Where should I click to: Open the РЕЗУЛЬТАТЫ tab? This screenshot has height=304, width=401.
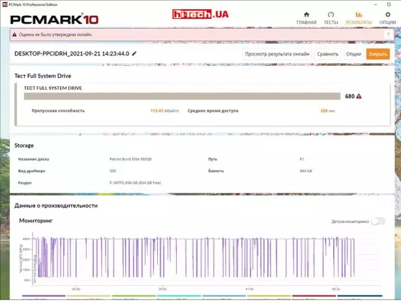359,18
